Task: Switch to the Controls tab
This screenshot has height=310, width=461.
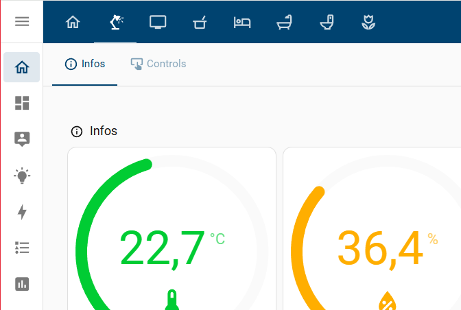Action: pos(158,64)
